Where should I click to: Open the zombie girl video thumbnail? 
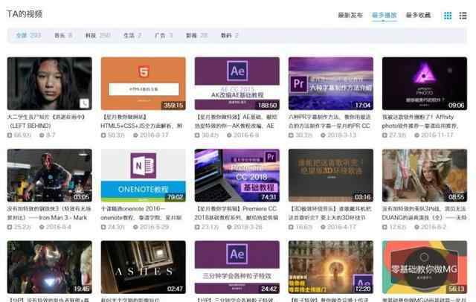[50, 83]
